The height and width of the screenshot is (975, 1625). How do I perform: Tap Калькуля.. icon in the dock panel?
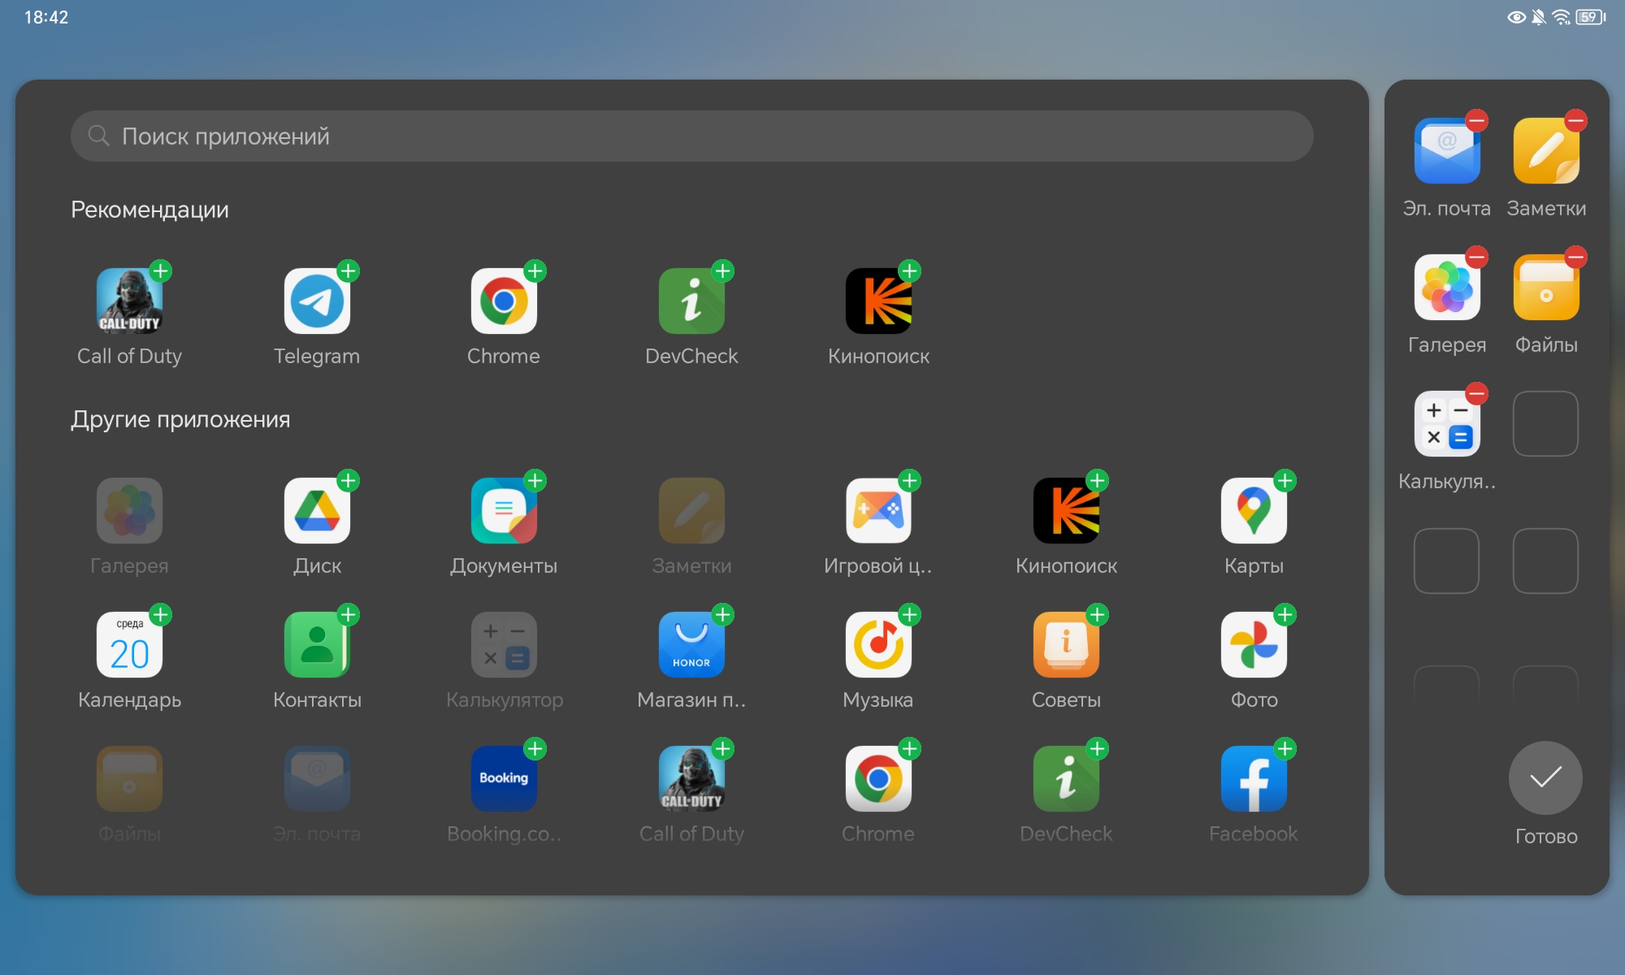(1447, 424)
